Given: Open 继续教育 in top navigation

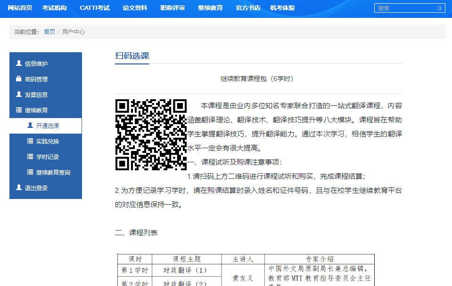Looking at the screenshot, I should tap(210, 8).
